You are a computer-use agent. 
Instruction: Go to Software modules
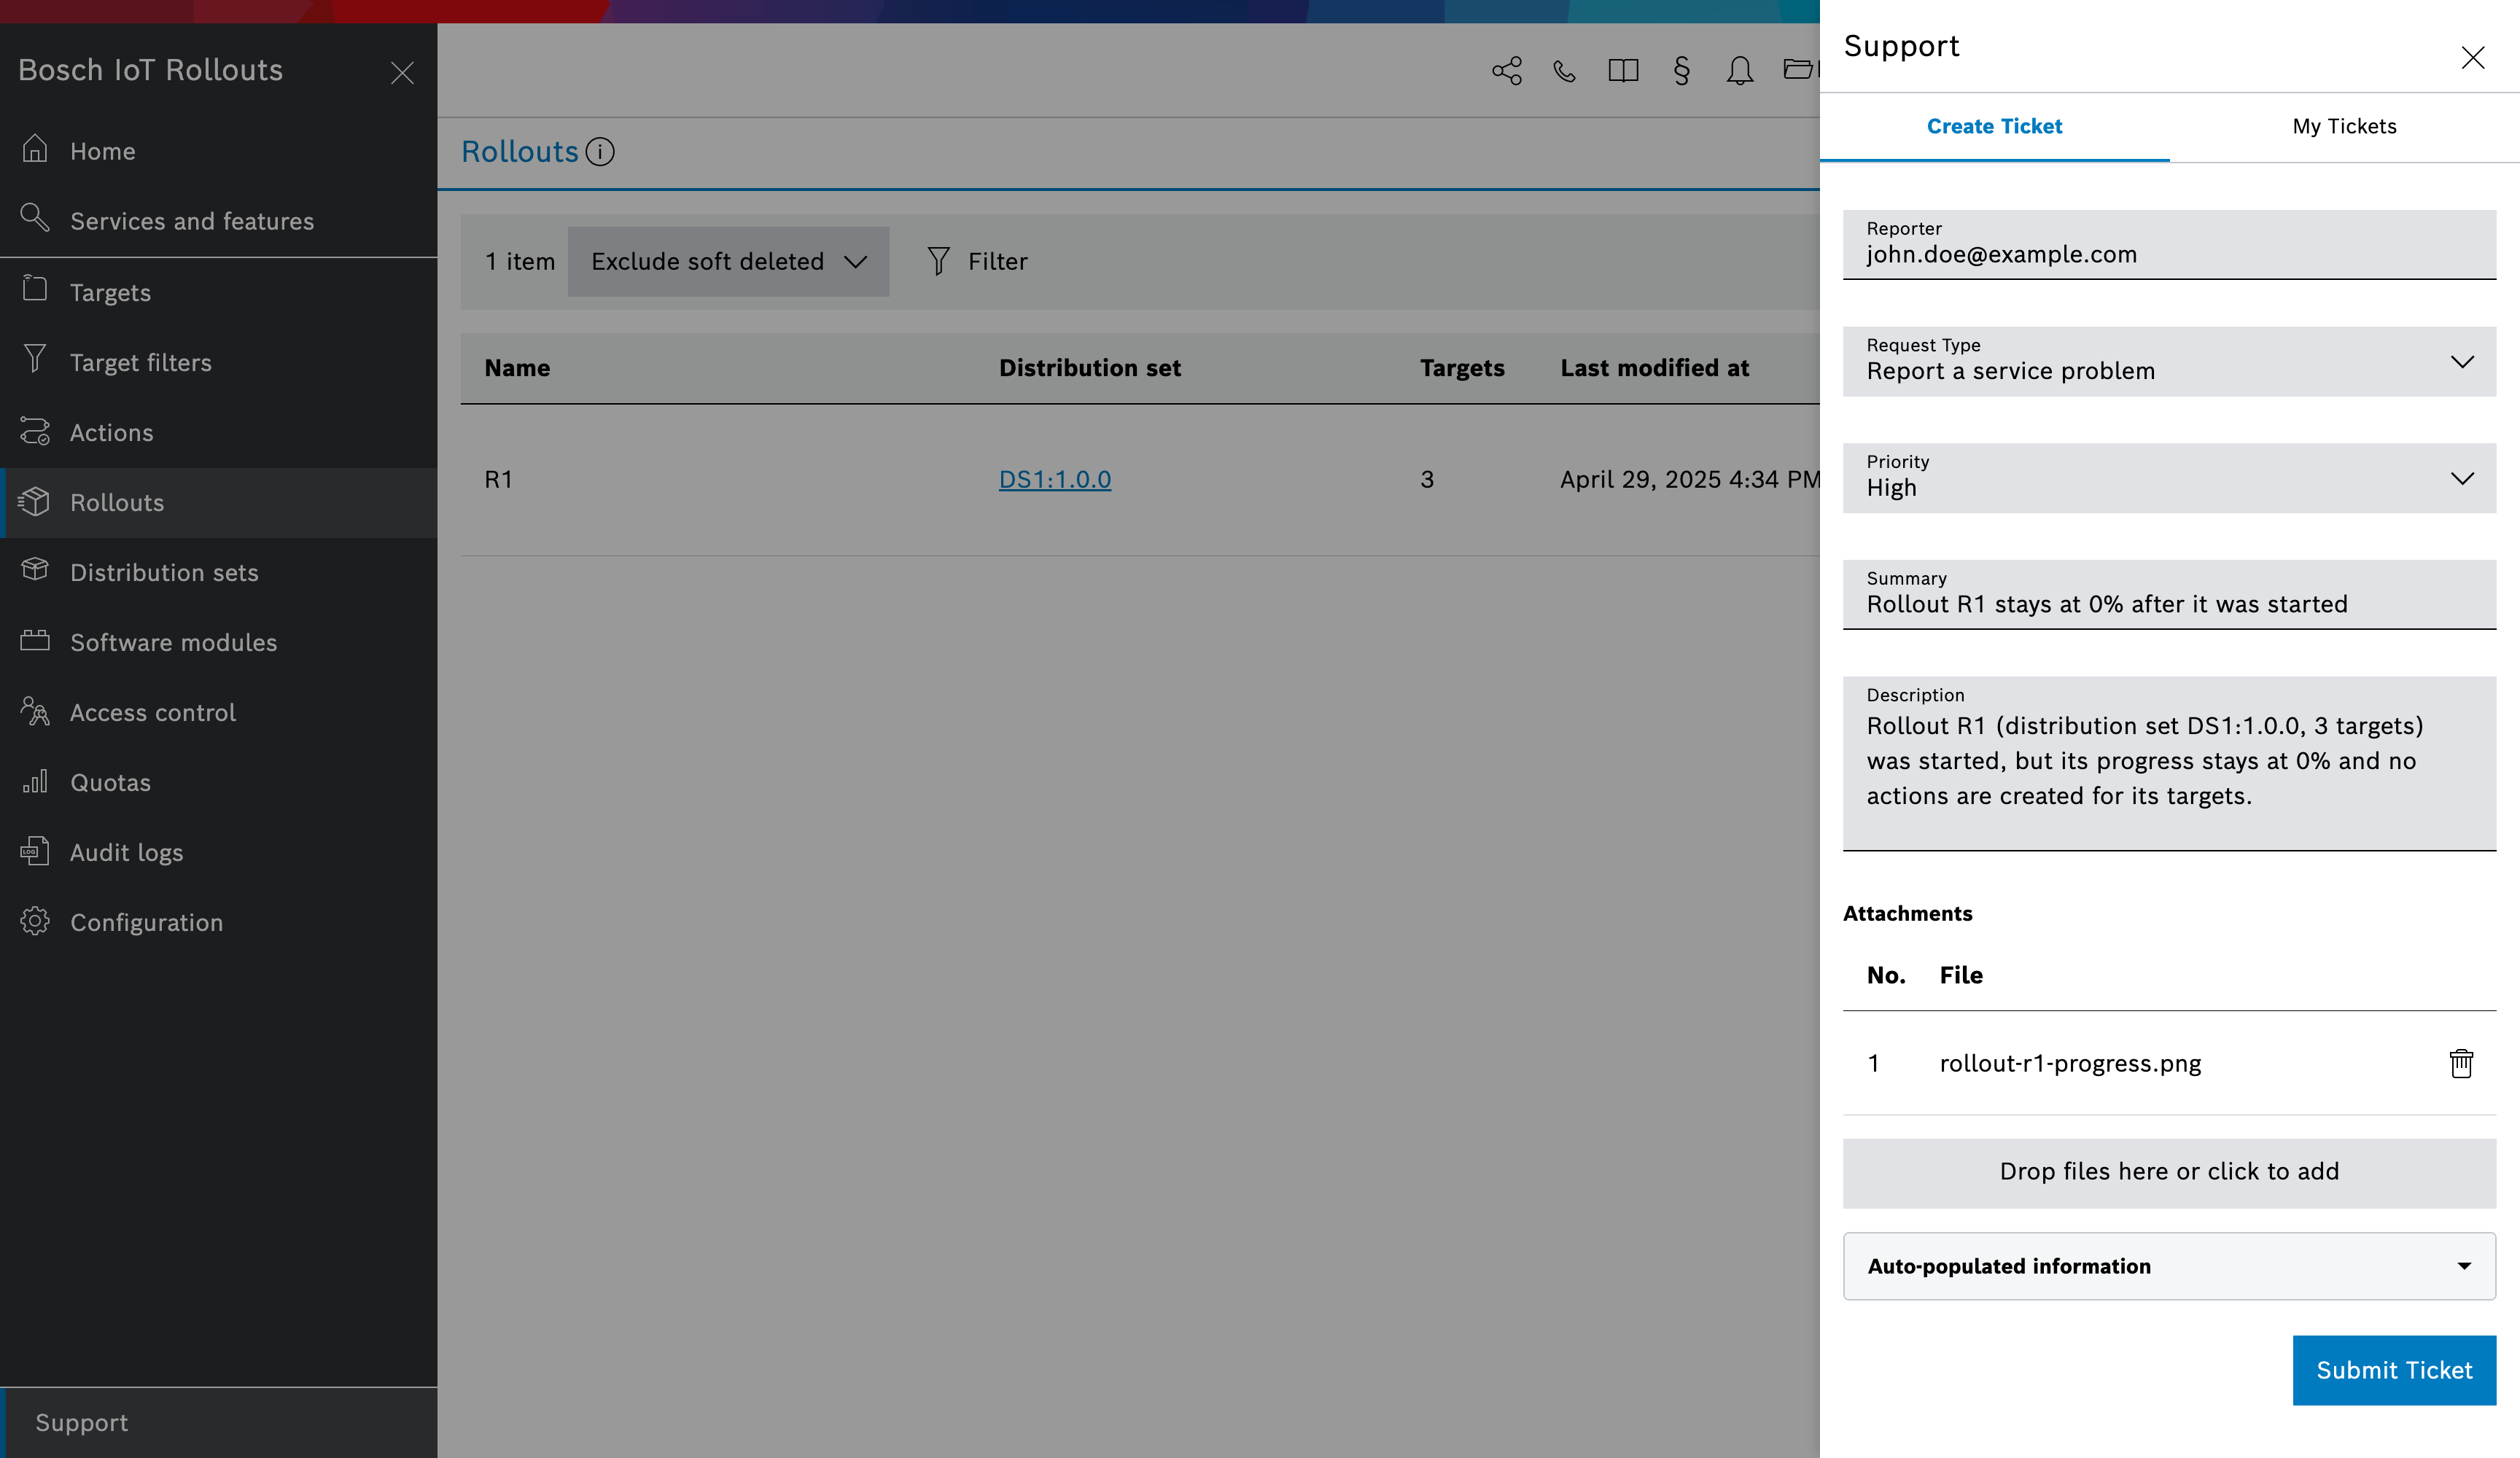(218, 642)
